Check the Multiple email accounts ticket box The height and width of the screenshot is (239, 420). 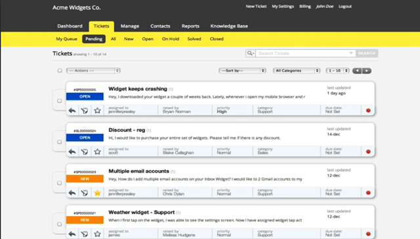[60, 183]
